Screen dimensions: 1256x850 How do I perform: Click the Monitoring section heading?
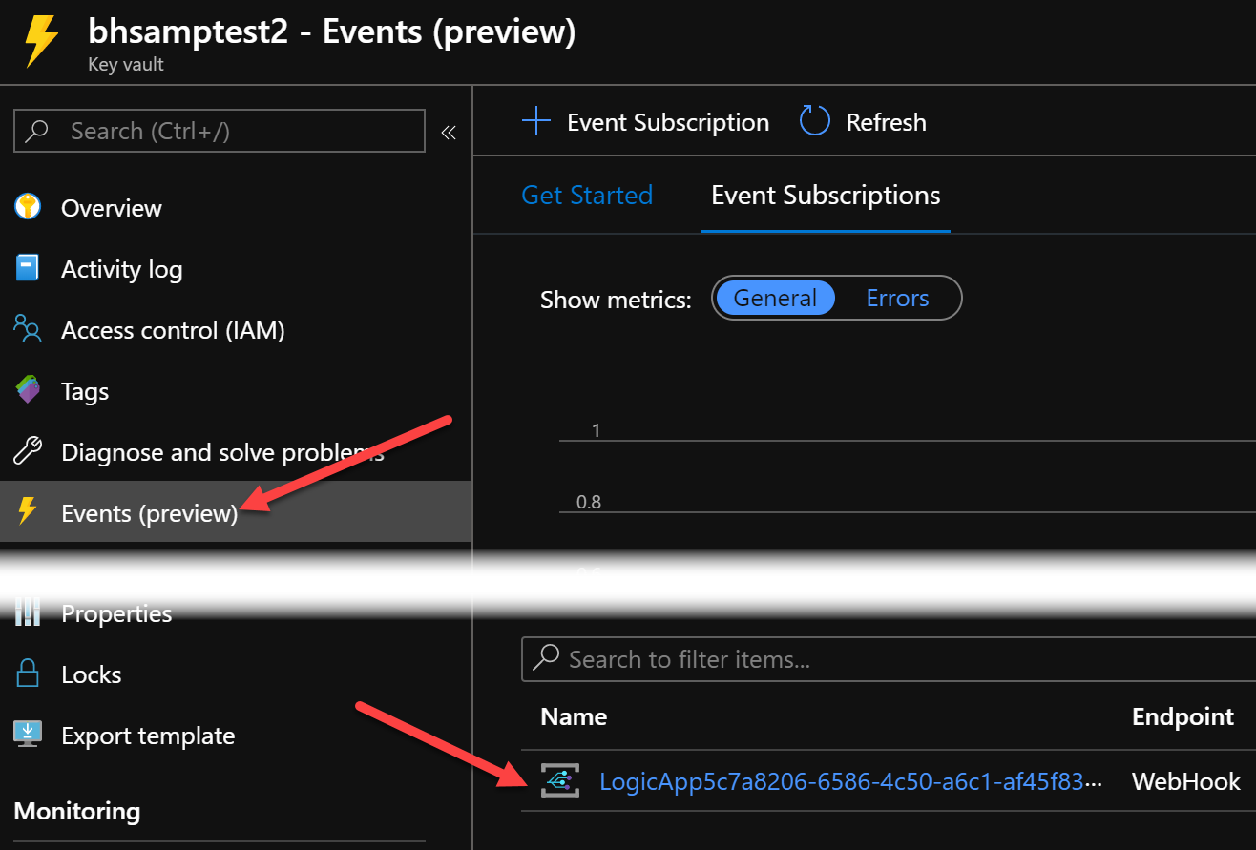[77, 811]
